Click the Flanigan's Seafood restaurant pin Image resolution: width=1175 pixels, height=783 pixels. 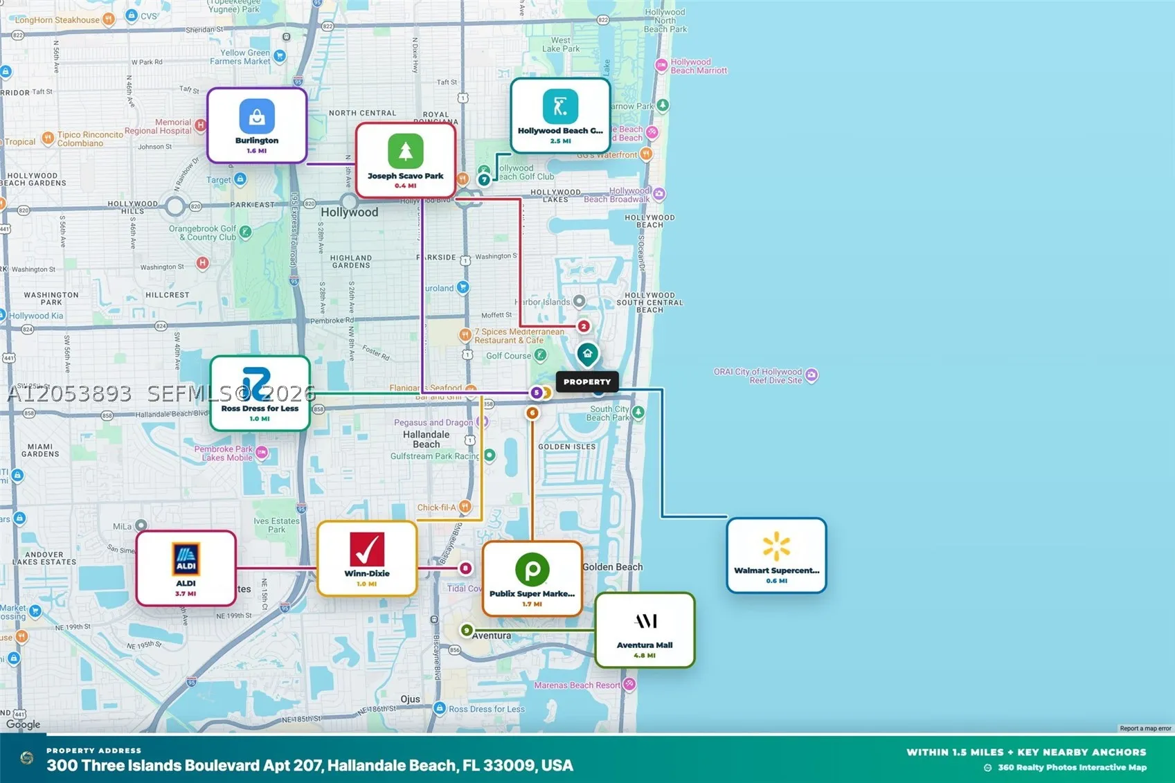click(471, 388)
